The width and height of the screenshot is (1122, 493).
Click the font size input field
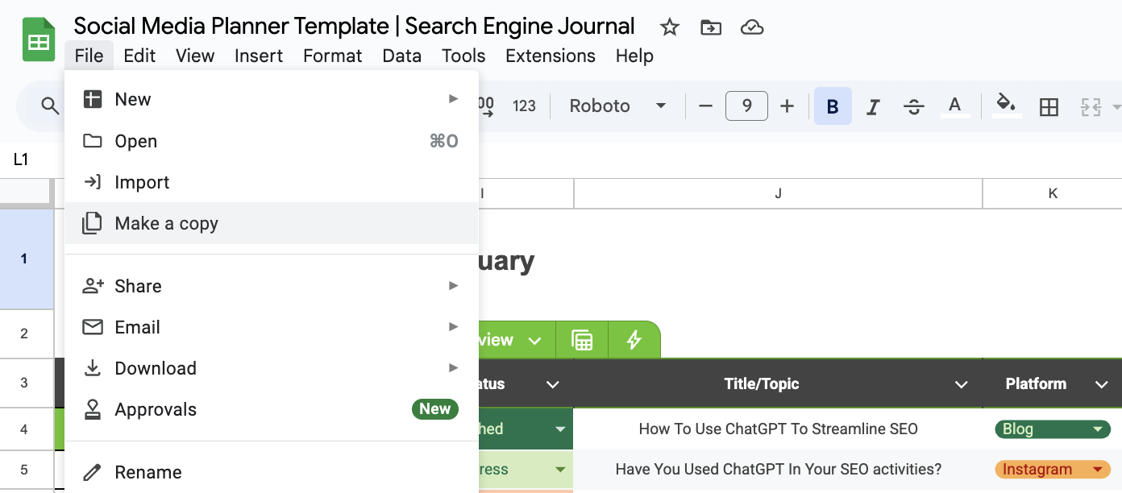pyautogui.click(x=746, y=106)
